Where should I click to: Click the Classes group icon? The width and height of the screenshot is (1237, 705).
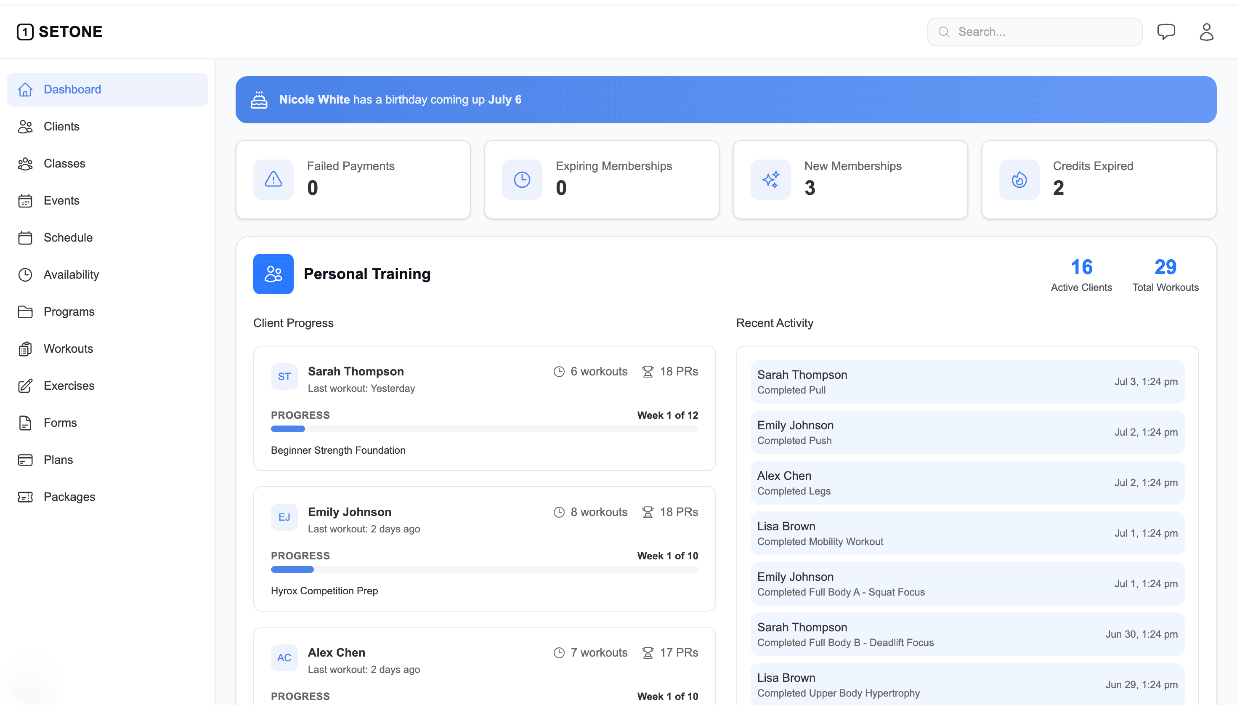(x=25, y=164)
